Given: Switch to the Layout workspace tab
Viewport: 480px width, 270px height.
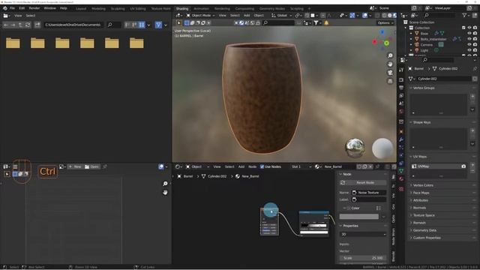Looking at the screenshot, I should pyautogui.click(x=81, y=8).
